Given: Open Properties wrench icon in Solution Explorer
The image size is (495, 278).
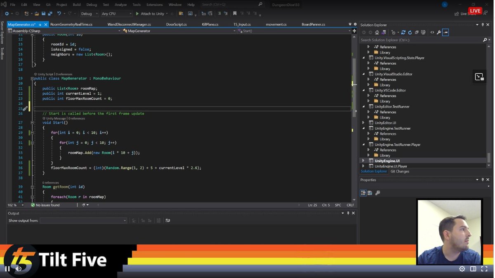Looking at the screenshot, I should pyautogui.click(x=439, y=32).
